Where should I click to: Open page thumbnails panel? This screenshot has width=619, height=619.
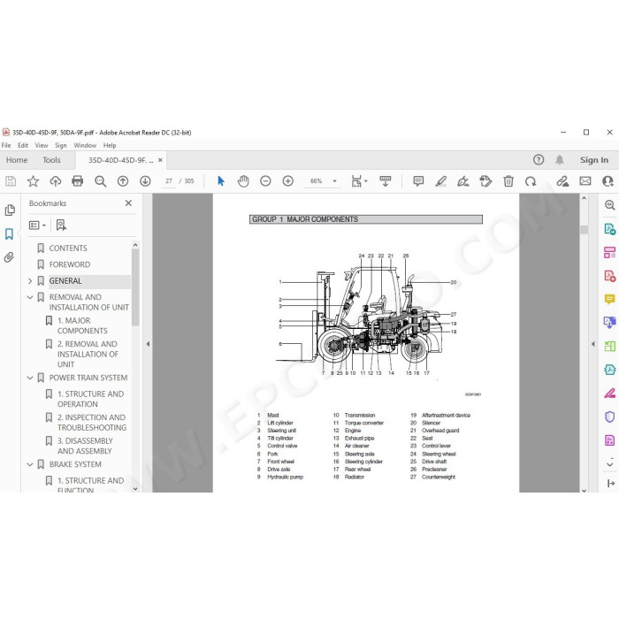tap(10, 210)
